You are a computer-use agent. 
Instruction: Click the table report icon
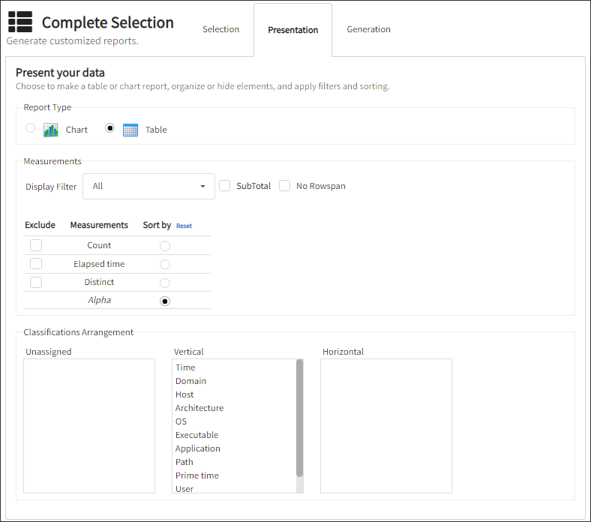click(x=130, y=130)
